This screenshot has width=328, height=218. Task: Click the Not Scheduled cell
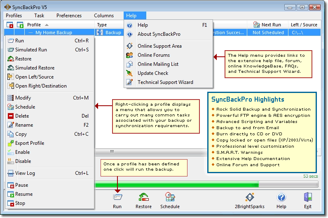268,32
